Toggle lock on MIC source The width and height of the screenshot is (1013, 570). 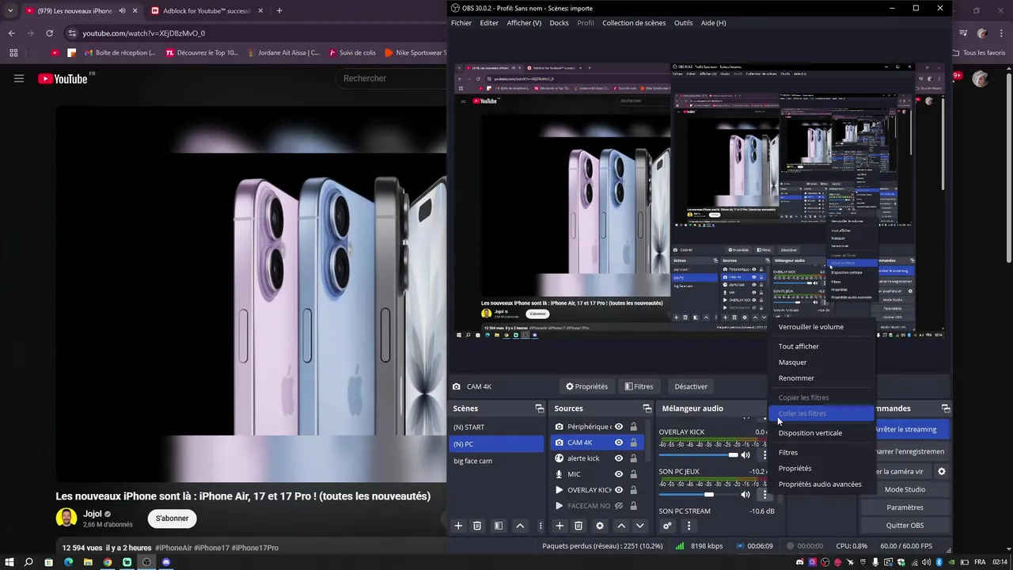(x=633, y=474)
